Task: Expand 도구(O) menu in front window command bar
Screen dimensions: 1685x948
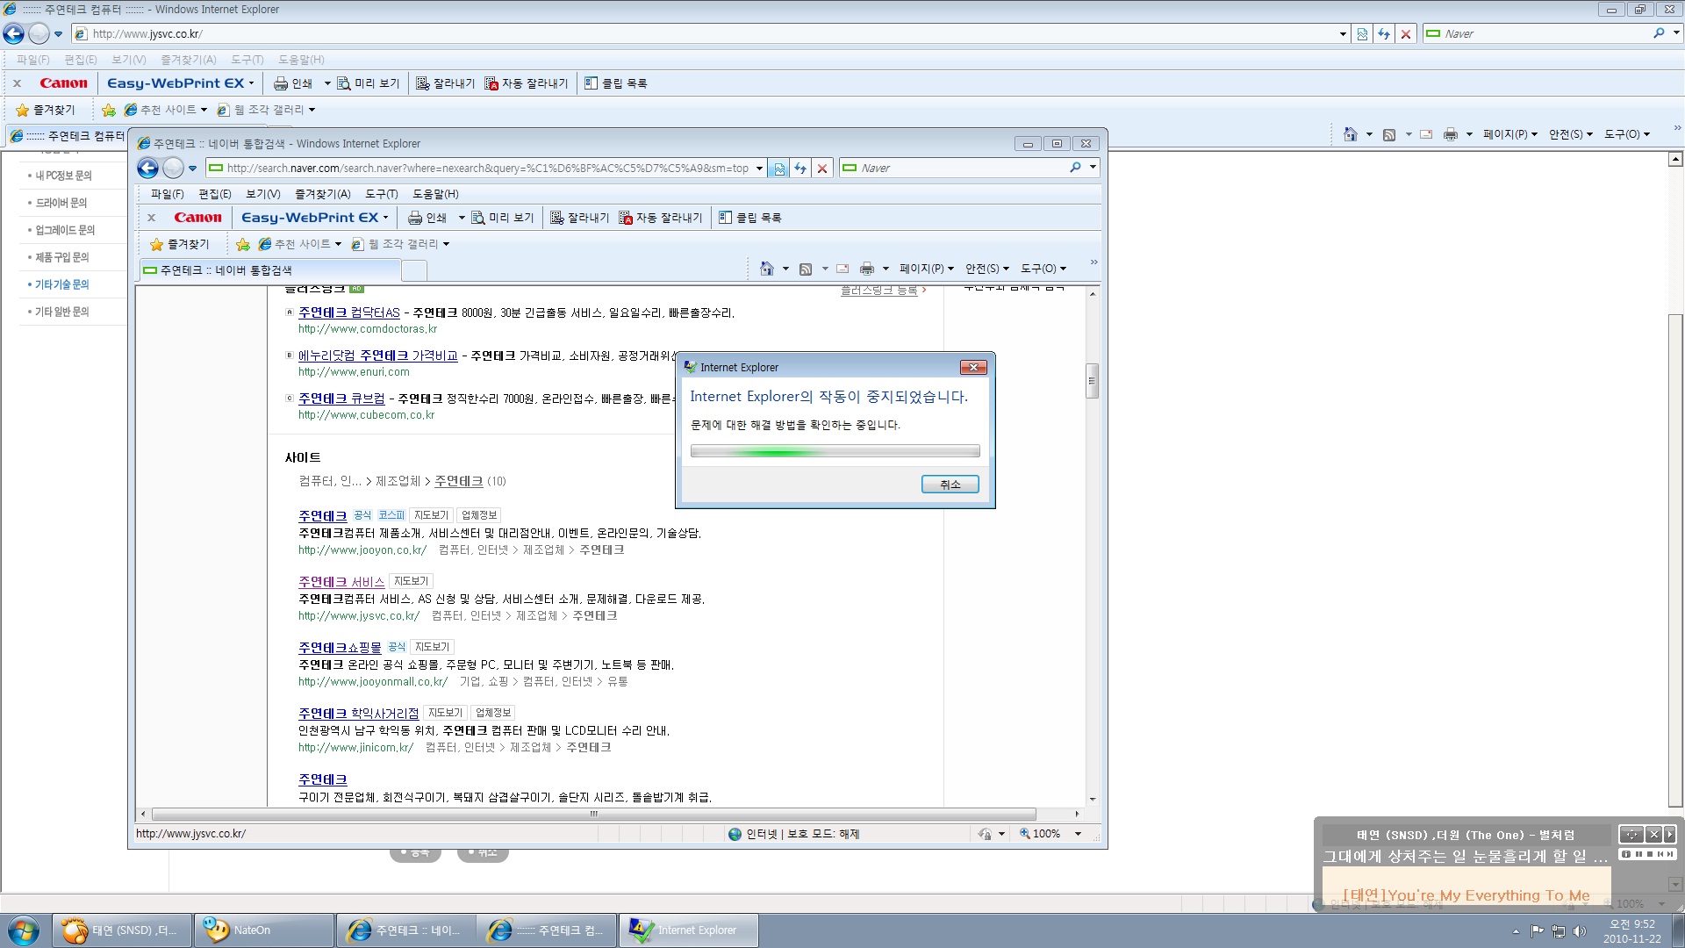Action: tap(1043, 269)
